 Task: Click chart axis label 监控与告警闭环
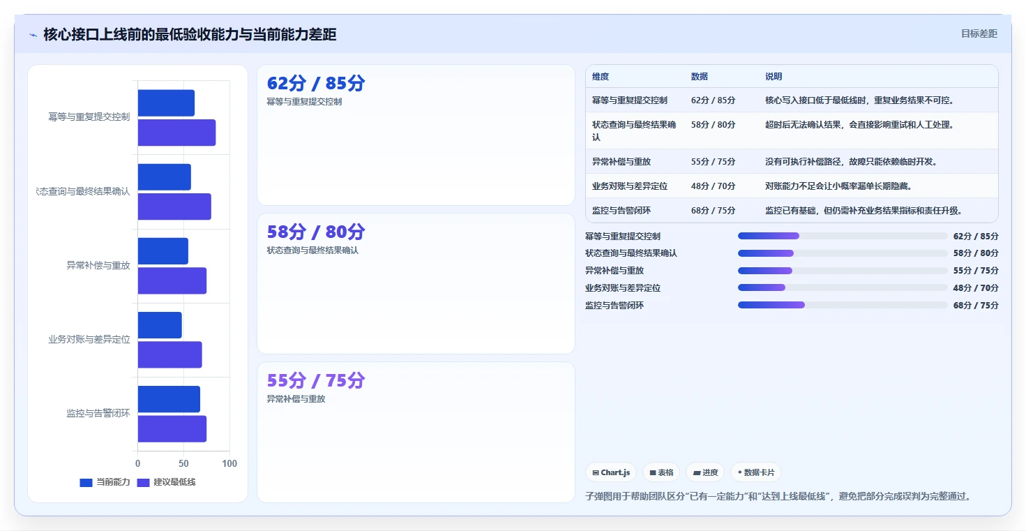coord(98,414)
